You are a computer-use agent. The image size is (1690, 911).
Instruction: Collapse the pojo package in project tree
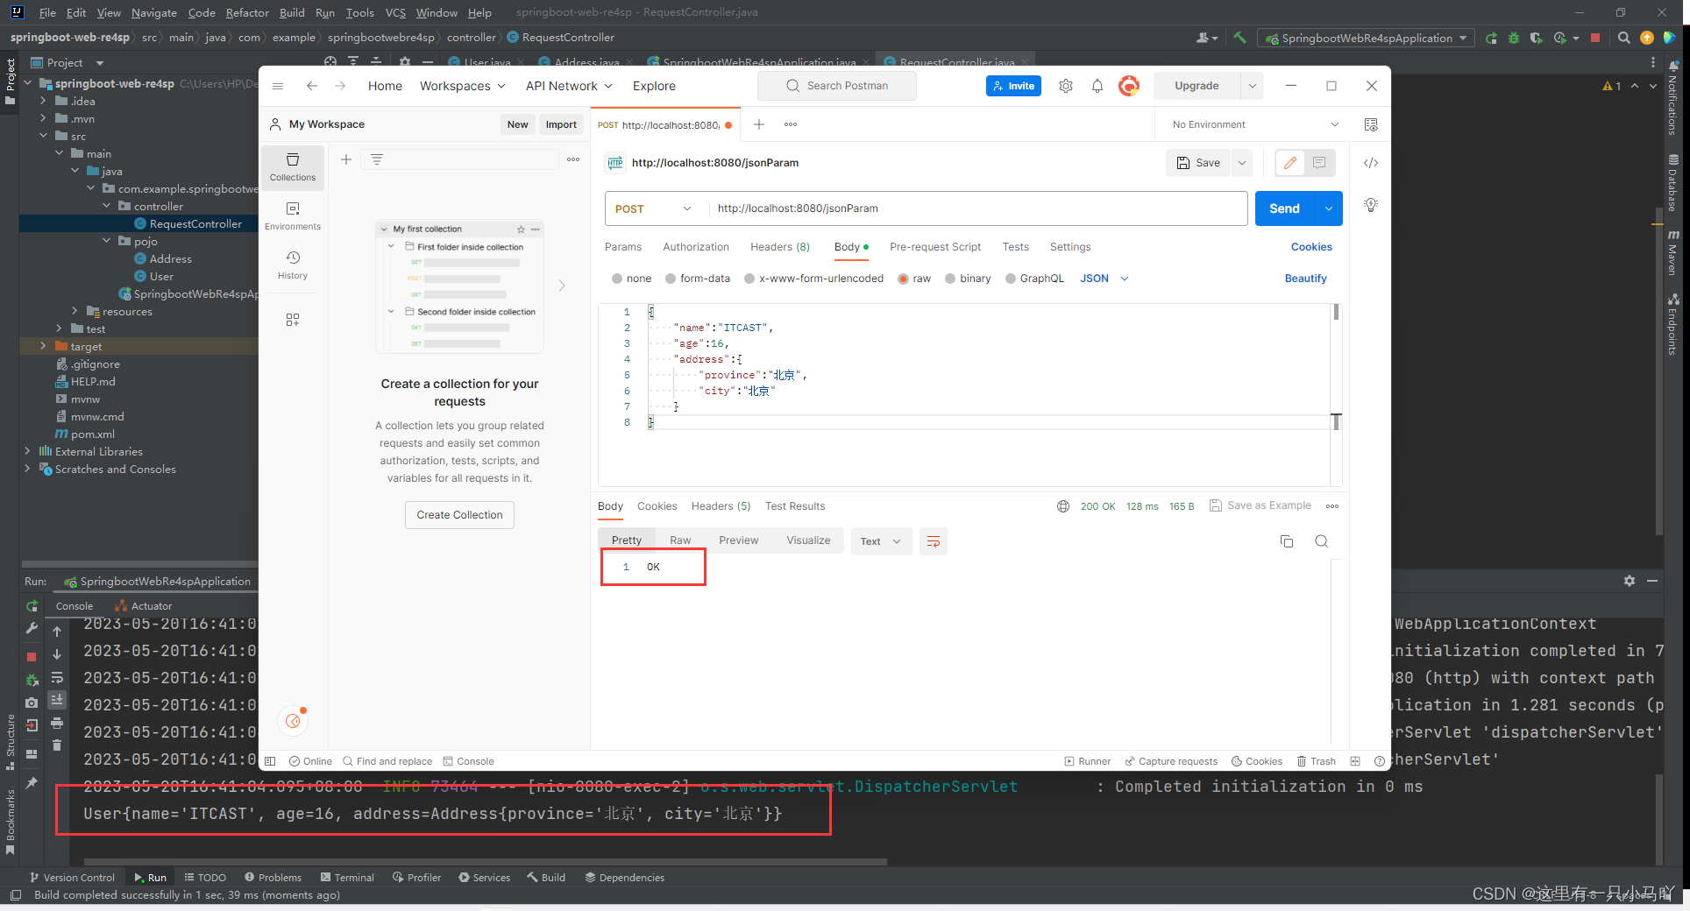(106, 241)
